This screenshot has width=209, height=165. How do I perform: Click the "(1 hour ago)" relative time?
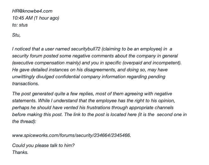[x=48, y=18]
